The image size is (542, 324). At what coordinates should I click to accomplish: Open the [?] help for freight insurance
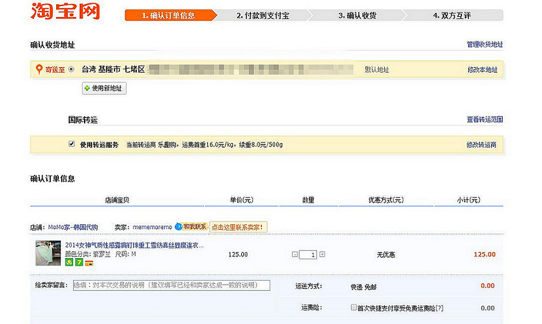(x=440, y=308)
